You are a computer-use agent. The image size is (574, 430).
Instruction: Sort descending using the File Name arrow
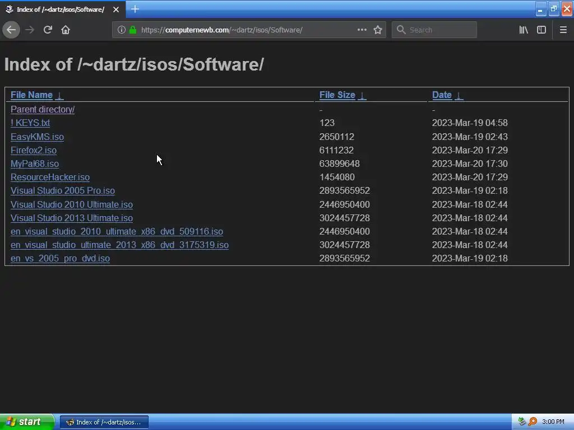[59, 95]
